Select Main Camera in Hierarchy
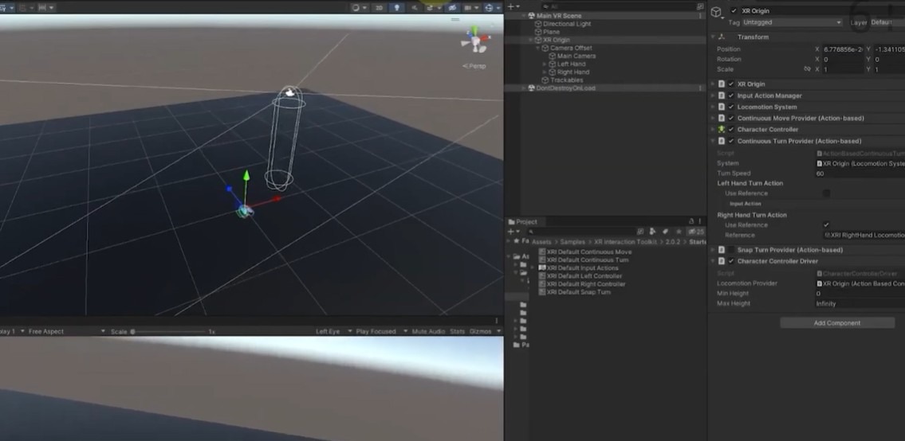This screenshot has height=441, width=905. (576, 56)
